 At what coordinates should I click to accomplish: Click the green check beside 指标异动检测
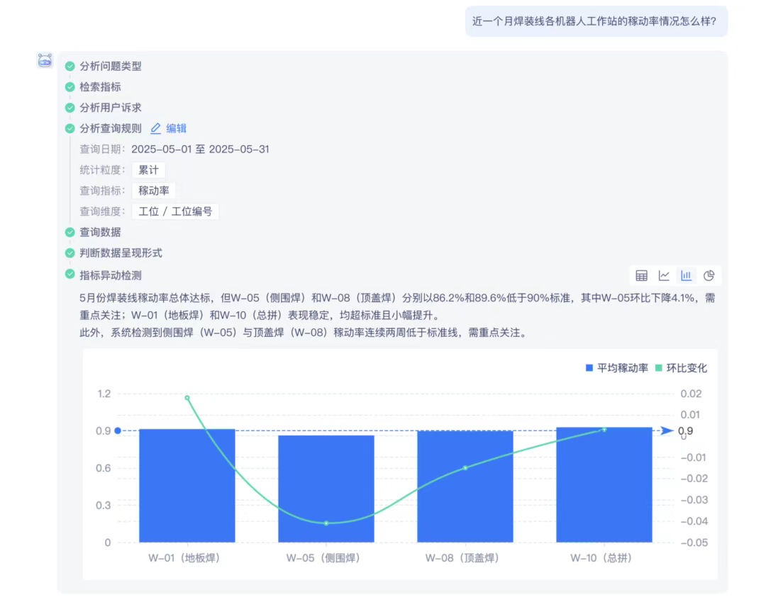[70, 274]
